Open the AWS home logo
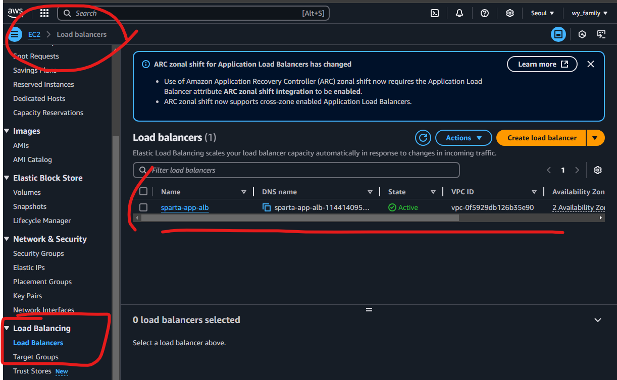 [x=15, y=13]
